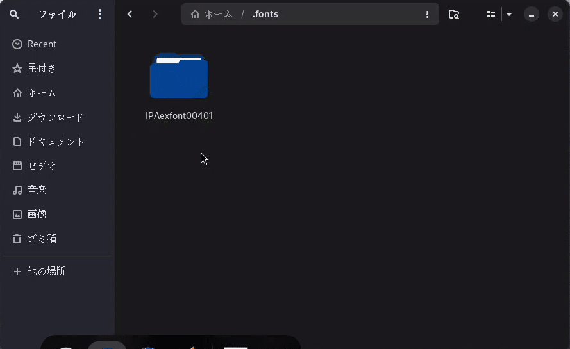Go to ホーム in the sidebar
Viewport: 570px width, 349px height.
[x=57, y=93]
